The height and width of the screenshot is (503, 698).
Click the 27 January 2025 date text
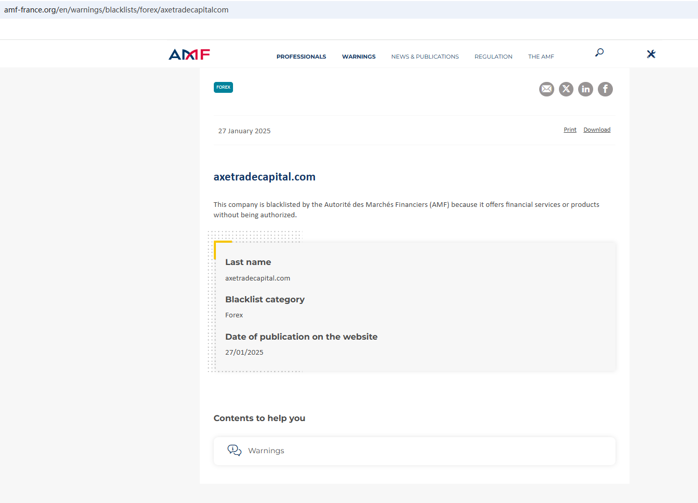pyautogui.click(x=244, y=131)
